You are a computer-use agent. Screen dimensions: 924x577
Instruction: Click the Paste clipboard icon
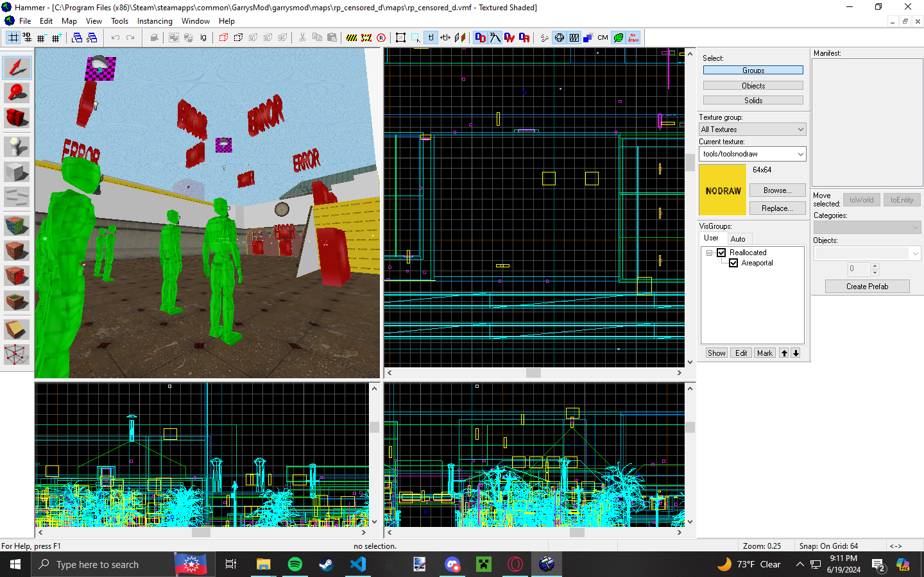tap(332, 38)
